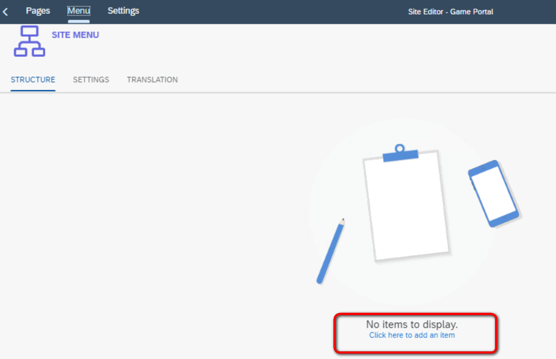Switch to the STRUCTURE tab

click(x=33, y=80)
